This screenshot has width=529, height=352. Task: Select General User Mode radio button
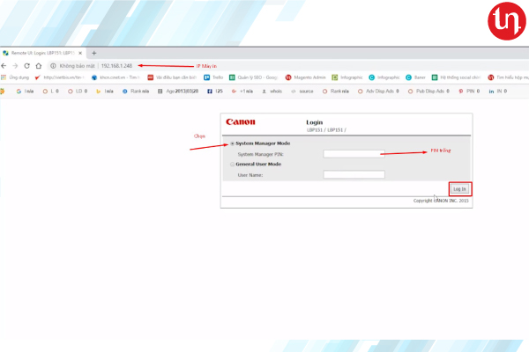233,165
